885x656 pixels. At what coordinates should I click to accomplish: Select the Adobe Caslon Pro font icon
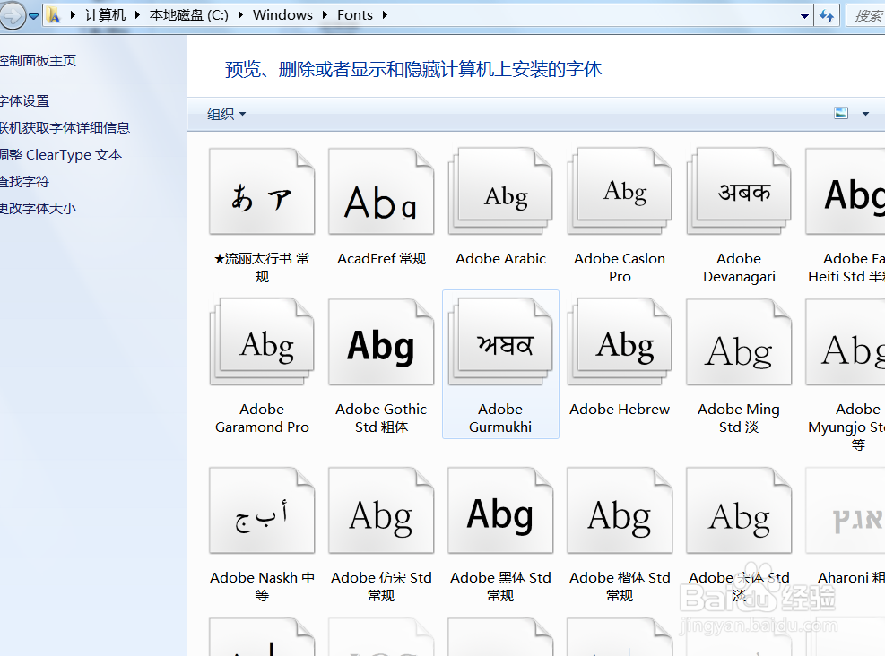(x=620, y=192)
